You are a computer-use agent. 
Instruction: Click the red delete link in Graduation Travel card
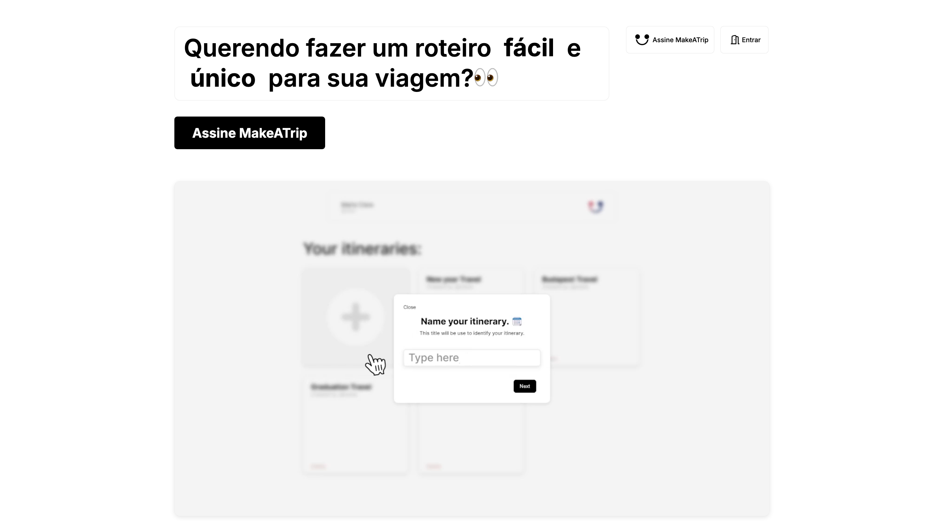pos(318,466)
